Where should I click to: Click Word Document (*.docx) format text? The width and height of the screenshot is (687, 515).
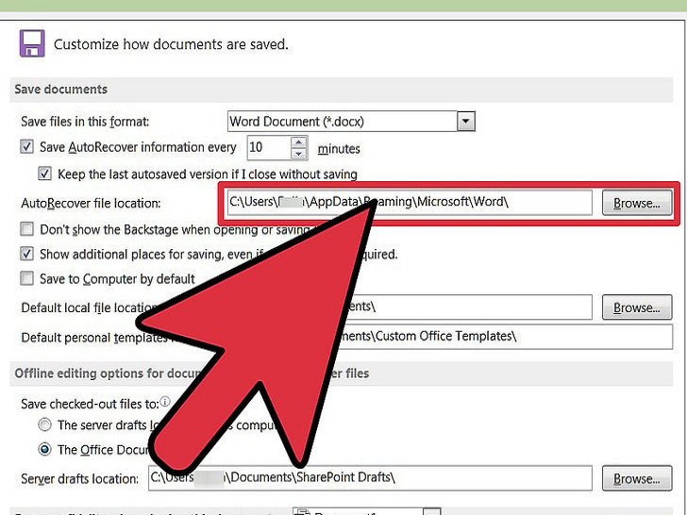click(x=296, y=122)
